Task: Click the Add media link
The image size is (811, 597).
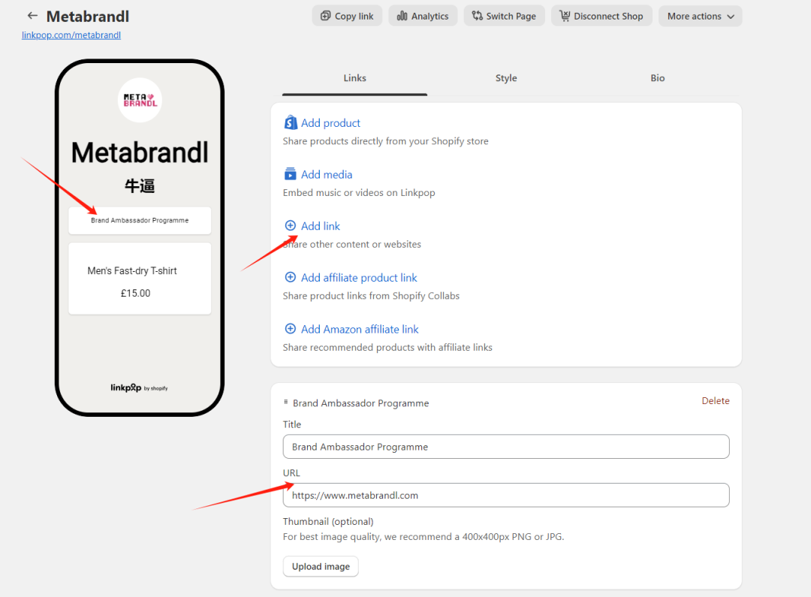Action: tap(327, 175)
